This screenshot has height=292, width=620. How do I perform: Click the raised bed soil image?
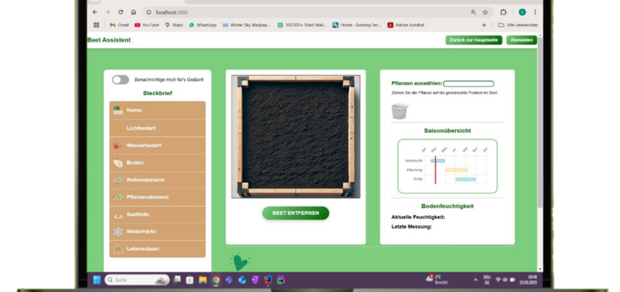[x=295, y=137]
